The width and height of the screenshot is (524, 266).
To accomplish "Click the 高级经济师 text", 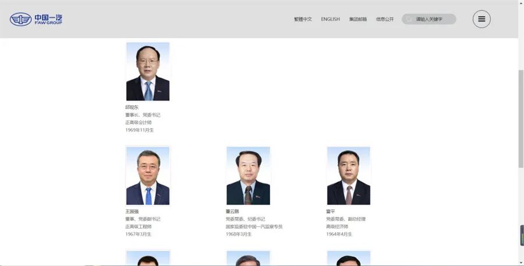I will coord(337,226).
